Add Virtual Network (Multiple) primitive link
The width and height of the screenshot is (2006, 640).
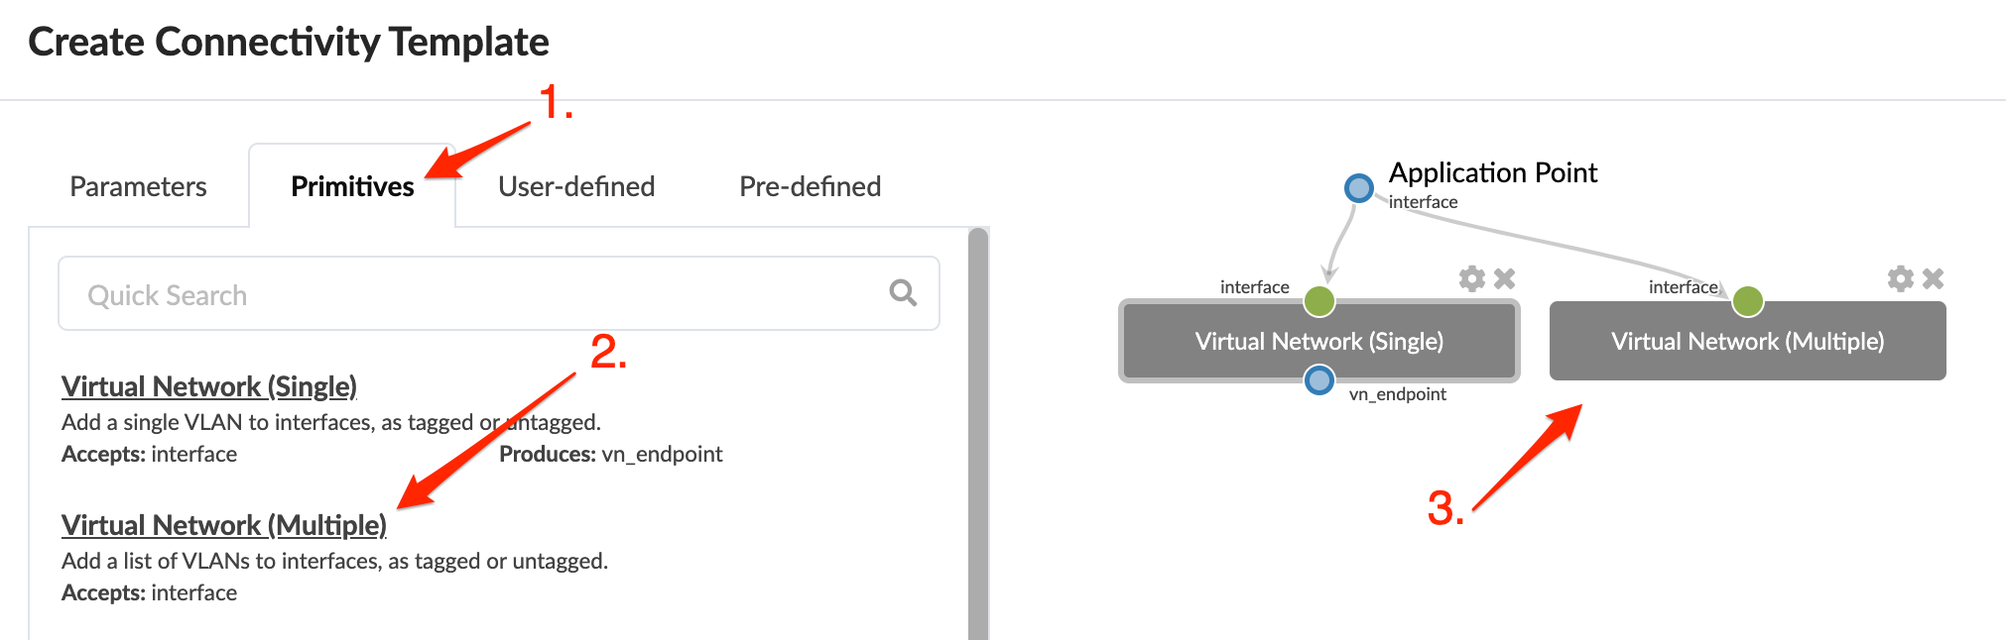[x=224, y=525]
